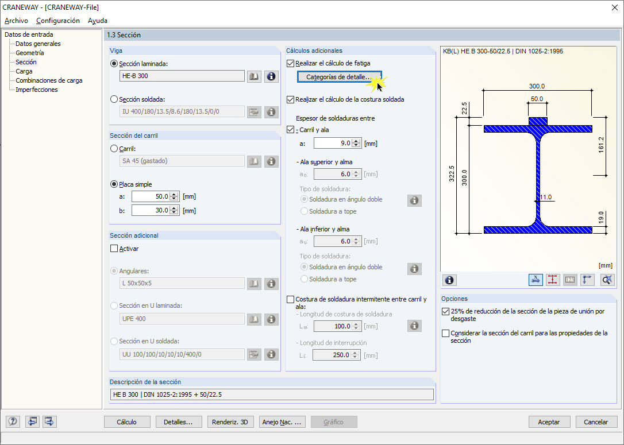Open Detalles dialog button

[179, 422]
